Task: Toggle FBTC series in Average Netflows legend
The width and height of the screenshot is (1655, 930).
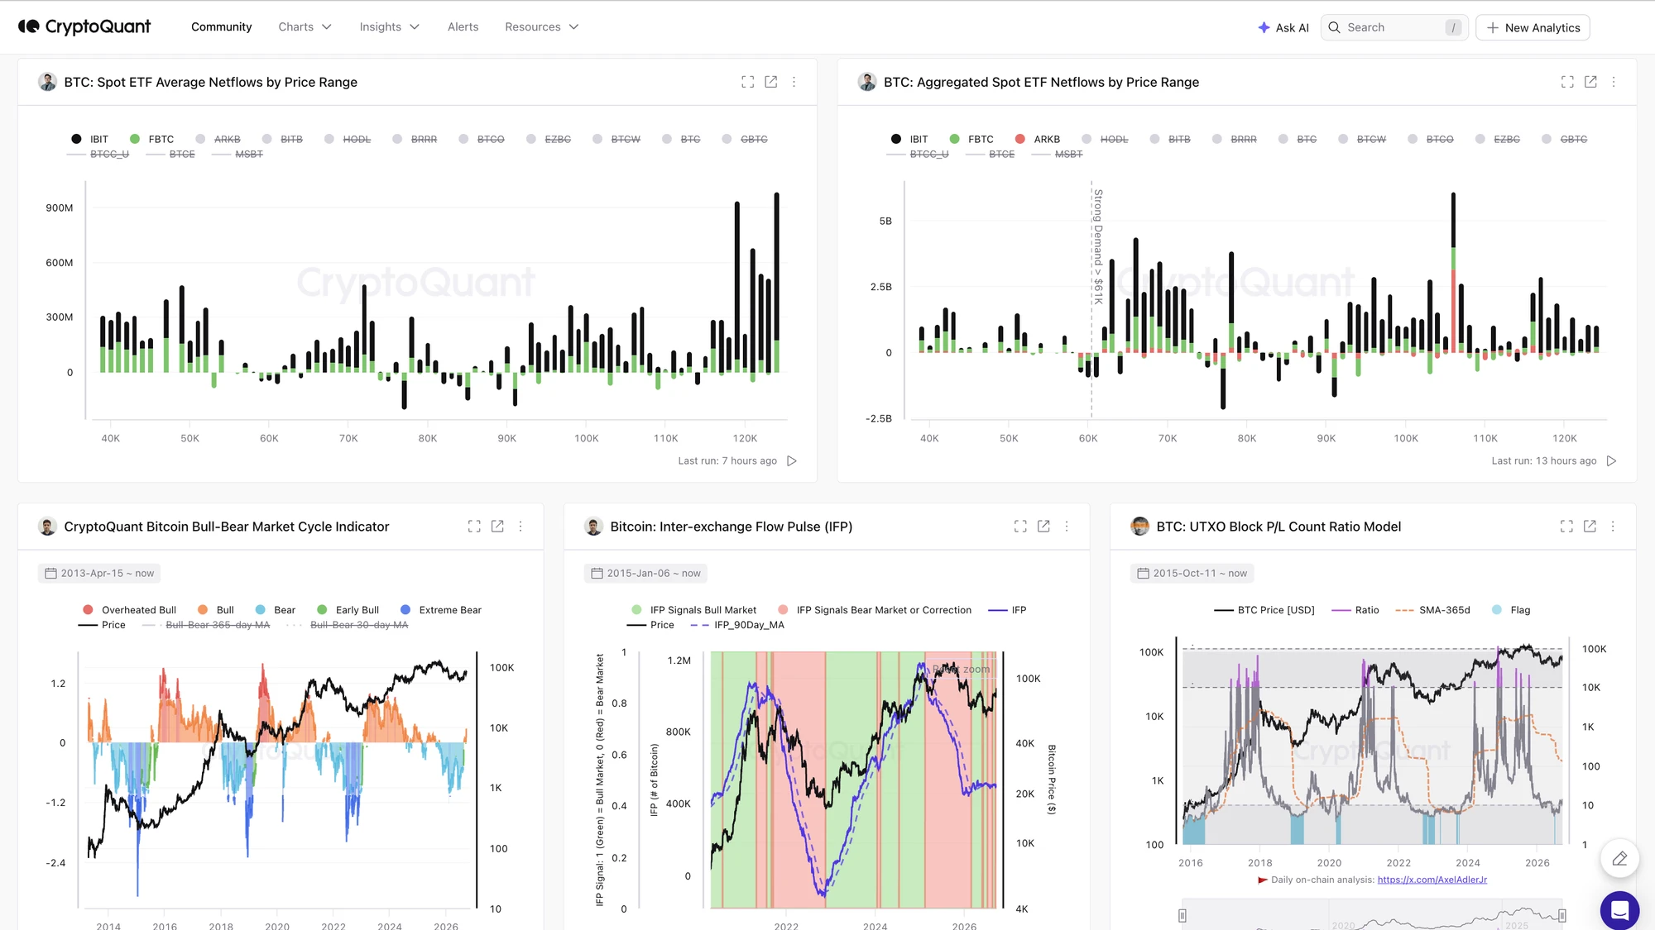Action: [152, 139]
